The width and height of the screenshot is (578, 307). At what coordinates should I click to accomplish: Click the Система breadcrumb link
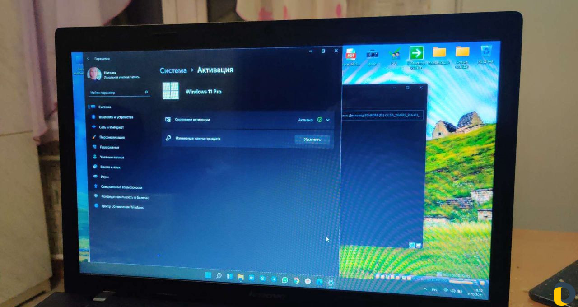(x=173, y=70)
